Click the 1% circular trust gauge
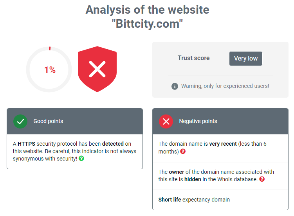This screenshot has width=294, height=216. click(x=49, y=70)
